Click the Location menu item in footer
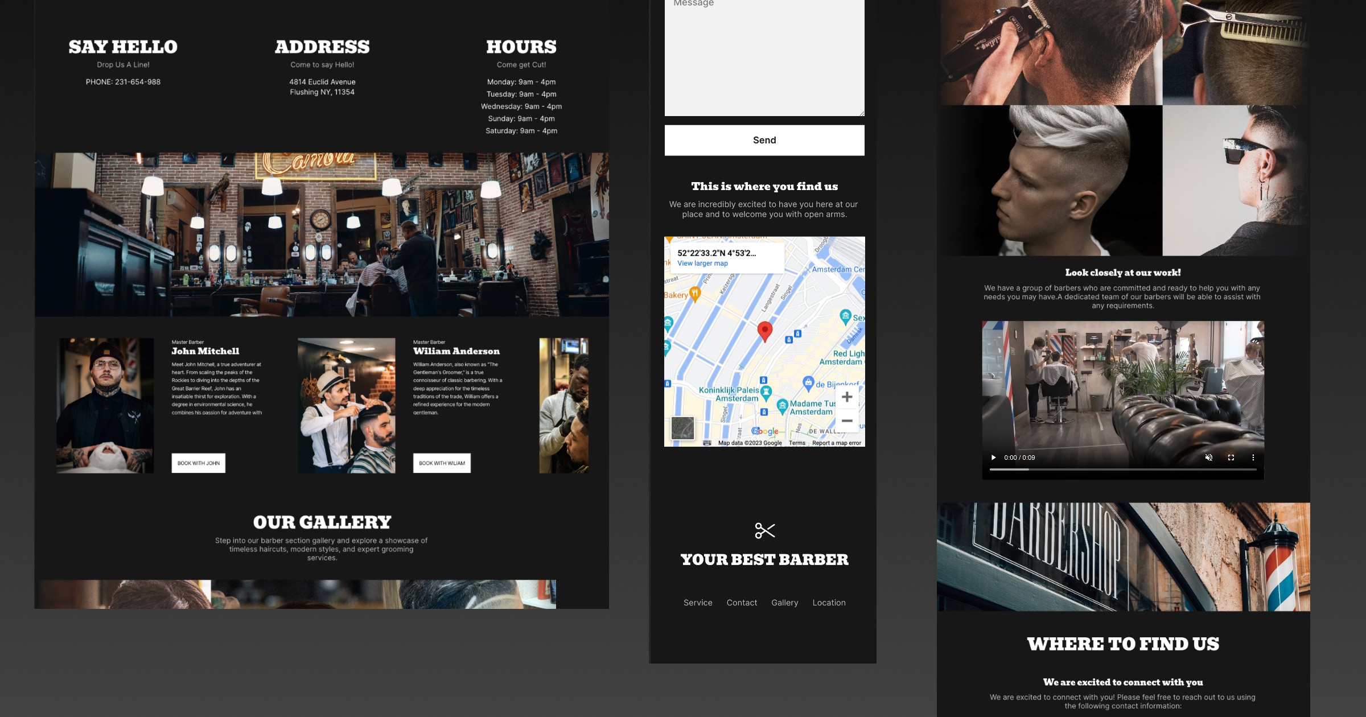Image resolution: width=1366 pixels, height=717 pixels. point(829,602)
